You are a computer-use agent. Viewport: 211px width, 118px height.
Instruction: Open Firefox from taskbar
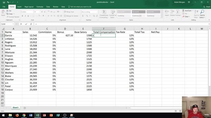pyautogui.click(x=17, y=115)
